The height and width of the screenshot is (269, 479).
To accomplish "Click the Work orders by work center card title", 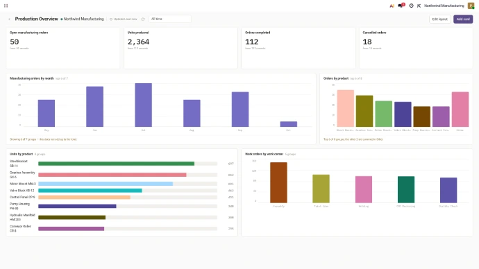I will (264, 154).
